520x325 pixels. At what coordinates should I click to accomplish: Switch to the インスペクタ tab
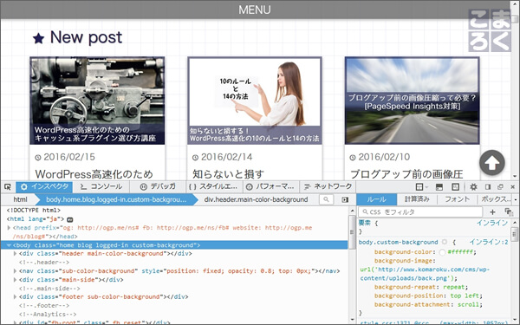coord(44,186)
